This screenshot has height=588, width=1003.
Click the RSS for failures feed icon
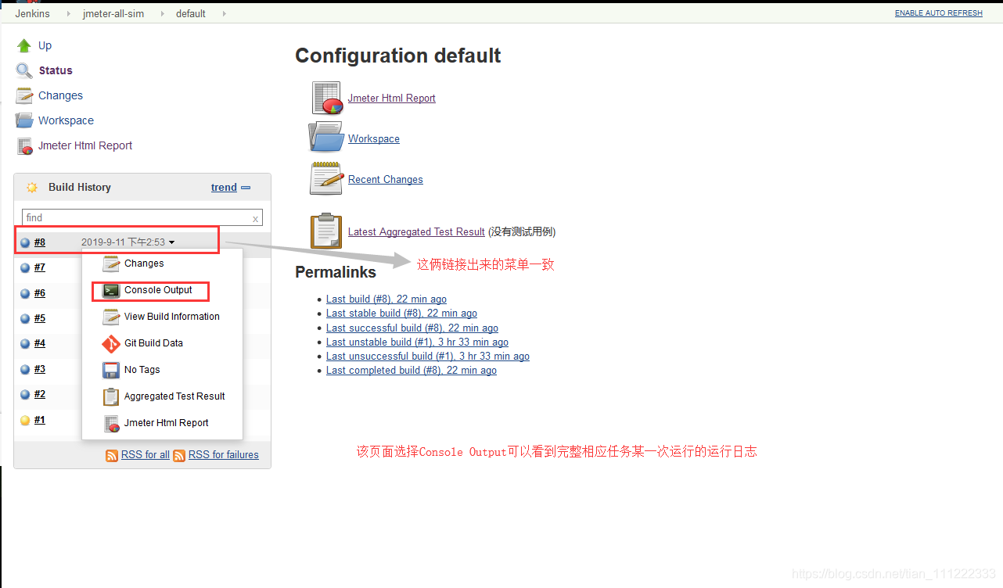coord(179,455)
